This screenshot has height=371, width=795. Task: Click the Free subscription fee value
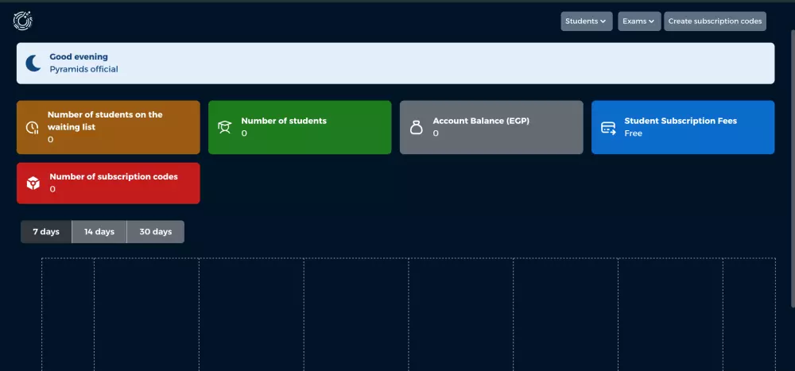[x=634, y=133]
